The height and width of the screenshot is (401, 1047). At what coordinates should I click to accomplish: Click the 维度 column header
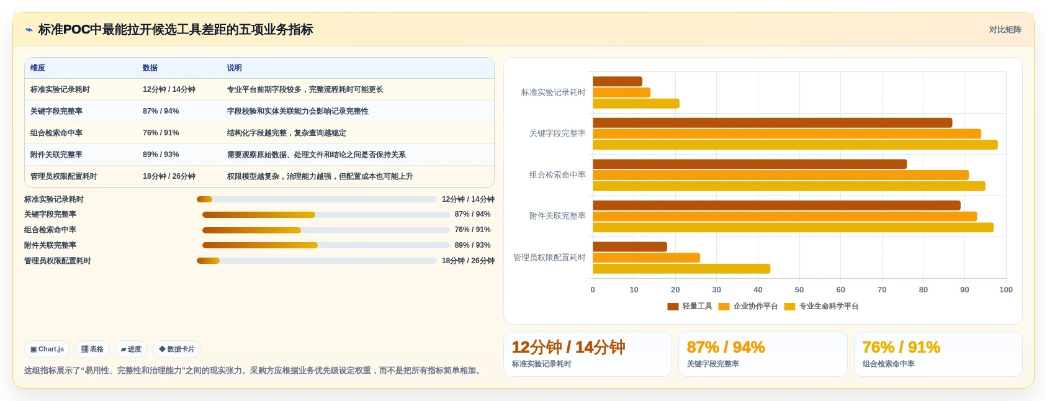38,68
